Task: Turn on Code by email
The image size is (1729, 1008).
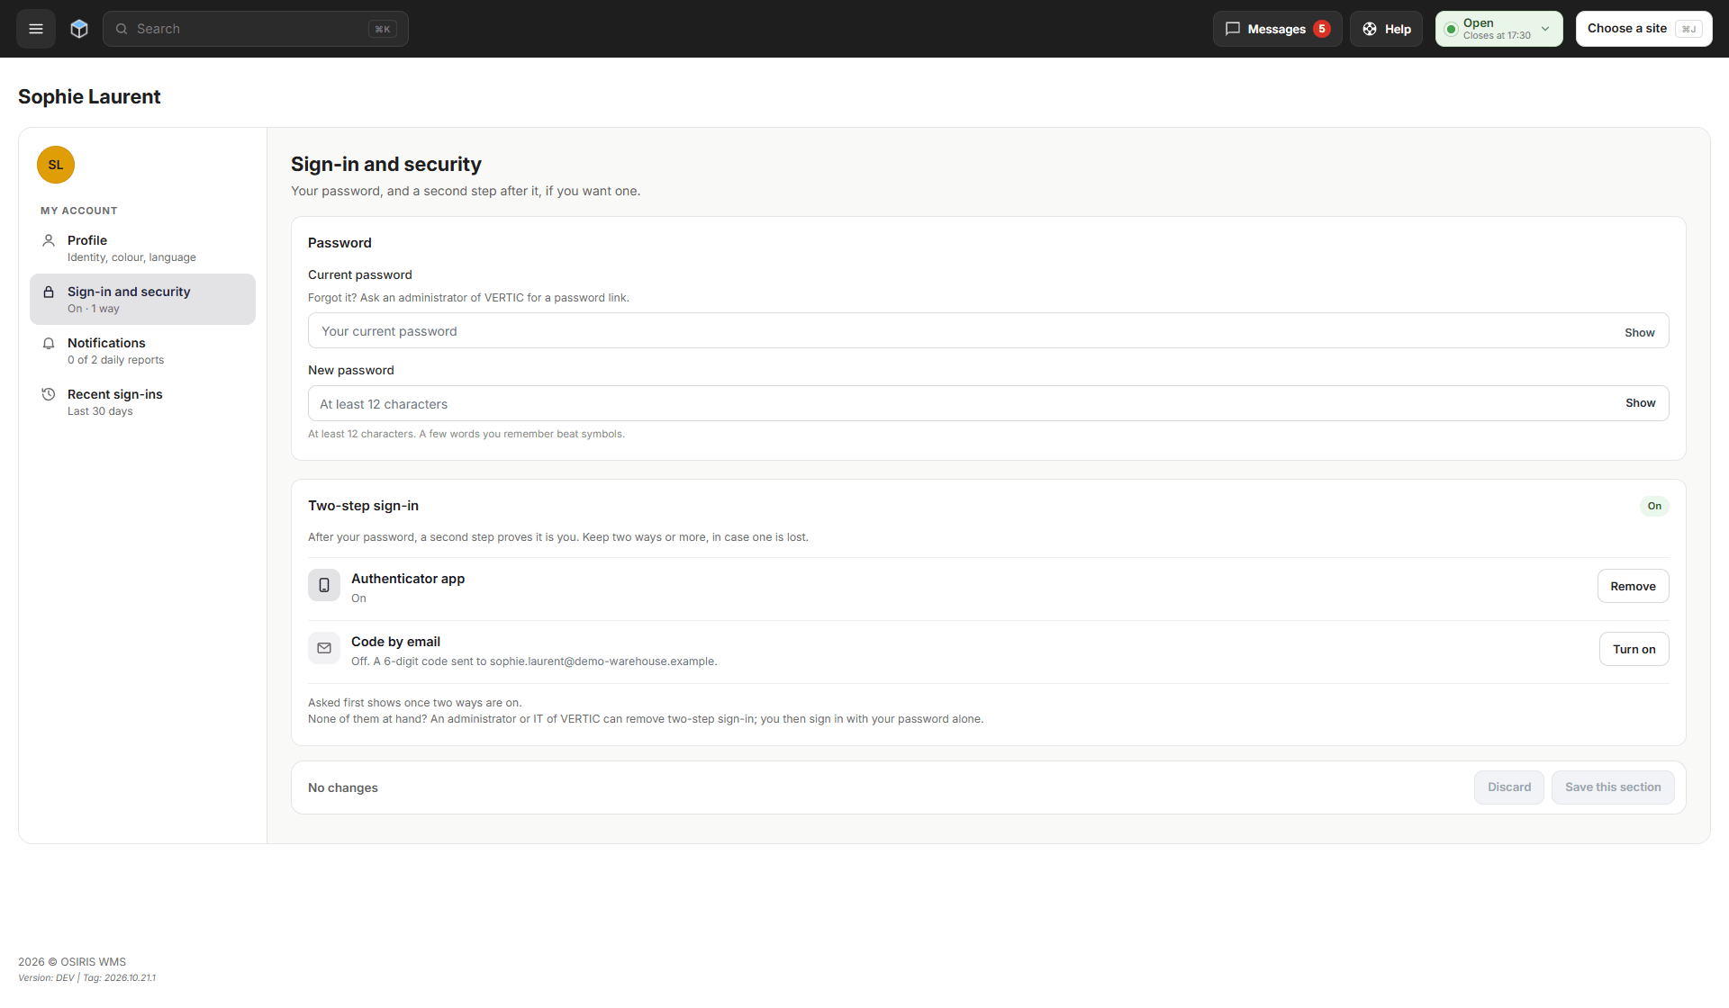Action: pos(1634,649)
